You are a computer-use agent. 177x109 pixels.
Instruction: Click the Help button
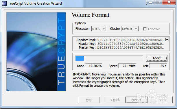(x=89, y=100)
